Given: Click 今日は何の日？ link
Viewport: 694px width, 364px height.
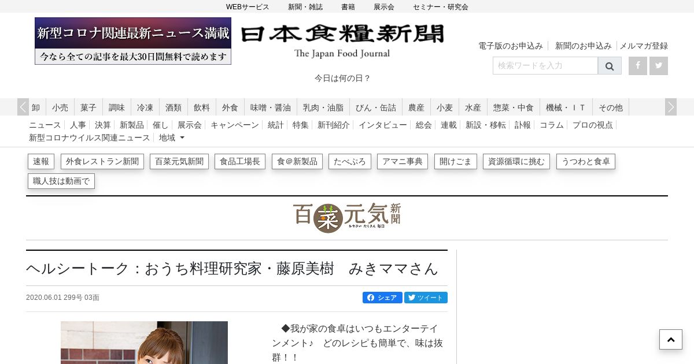Looking at the screenshot, I should pyautogui.click(x=342, y=78).
